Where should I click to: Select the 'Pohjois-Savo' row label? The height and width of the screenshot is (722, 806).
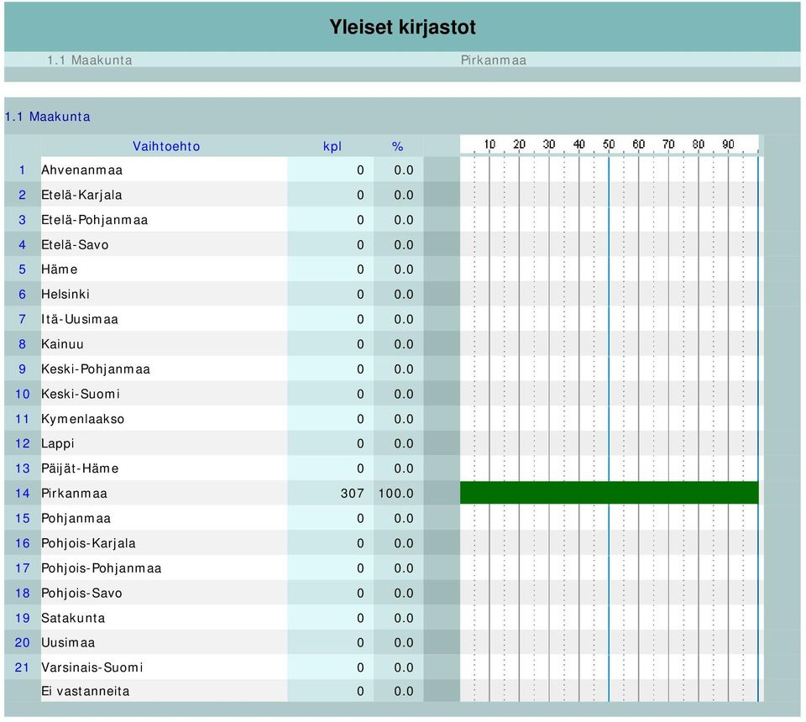coord(81,593)
